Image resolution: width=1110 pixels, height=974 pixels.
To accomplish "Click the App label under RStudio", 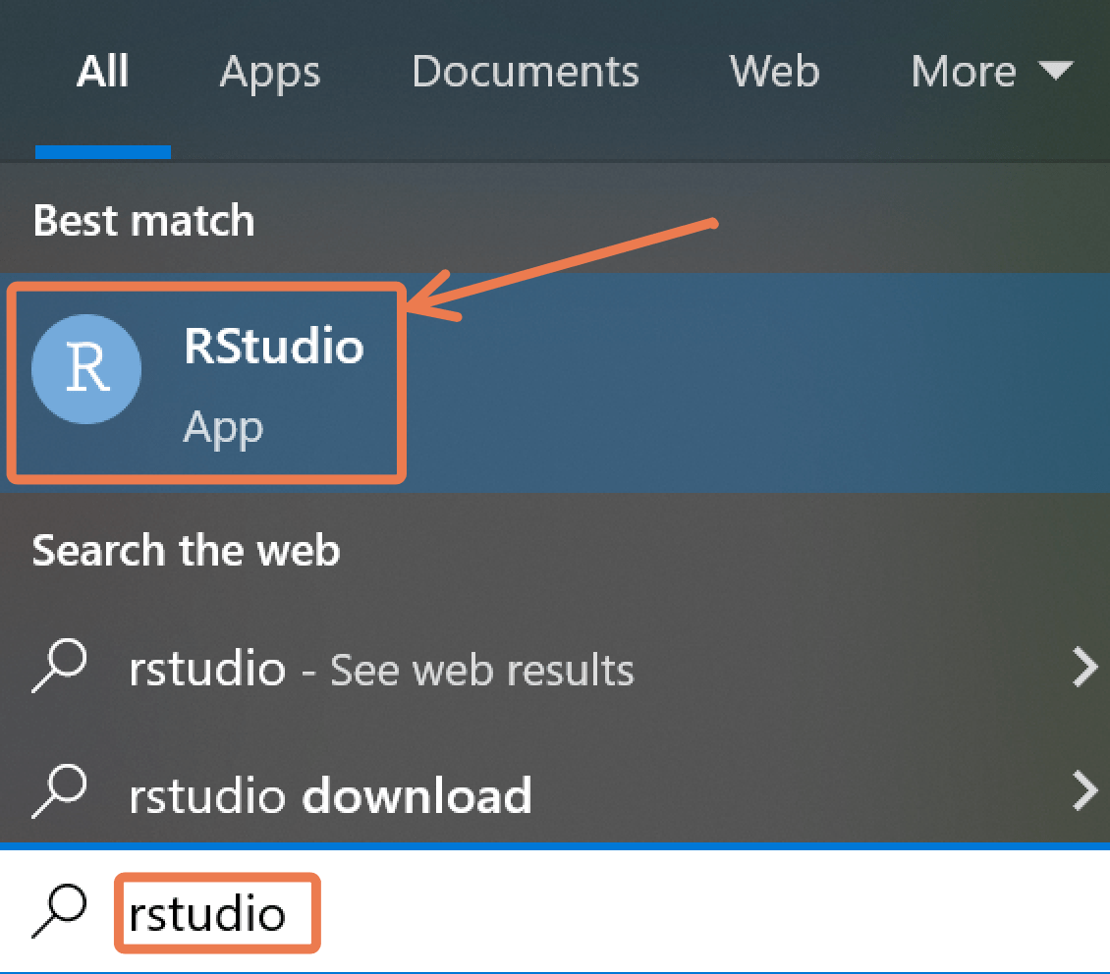I will pos(223,427).
